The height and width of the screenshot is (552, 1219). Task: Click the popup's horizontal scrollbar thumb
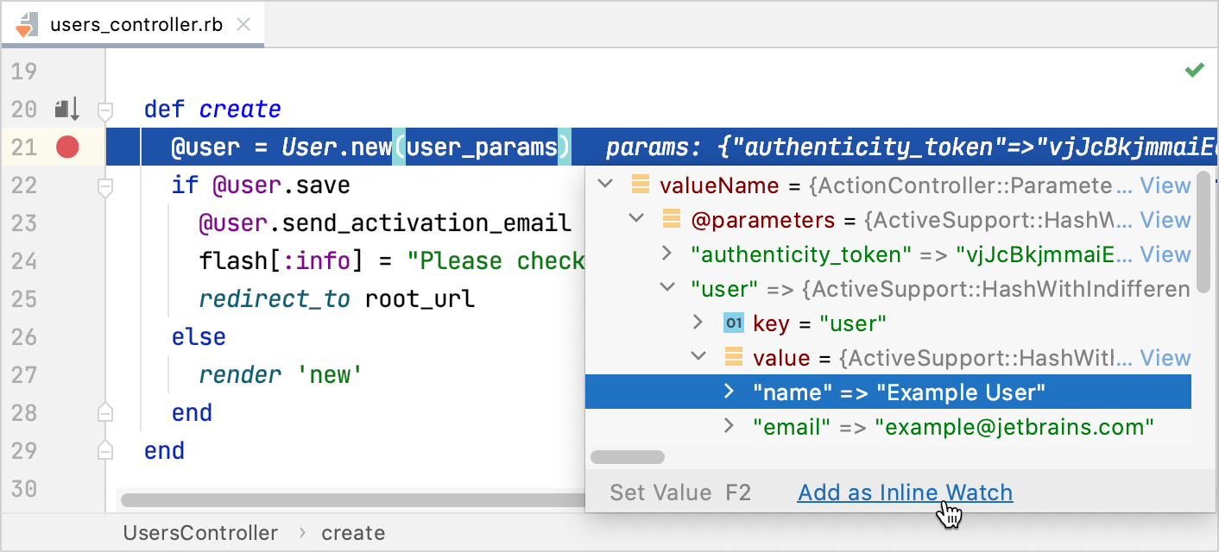(x=628, y=456)
